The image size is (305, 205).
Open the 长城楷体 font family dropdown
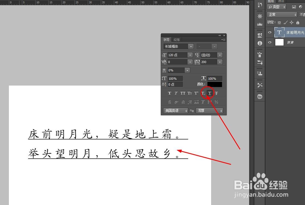(191, 46)
